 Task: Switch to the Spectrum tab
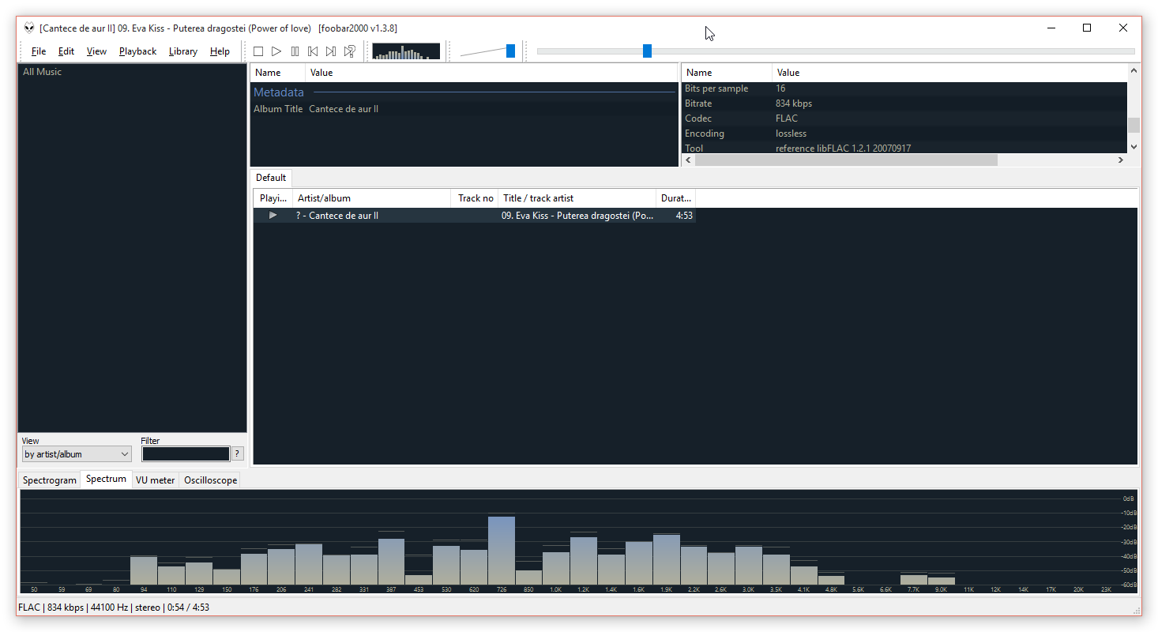pos(106,480)
